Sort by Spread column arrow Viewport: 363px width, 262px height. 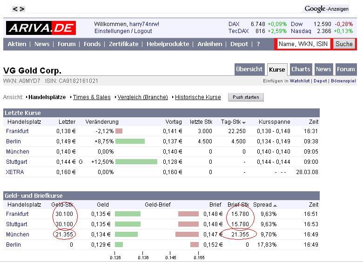click(275, 206)
